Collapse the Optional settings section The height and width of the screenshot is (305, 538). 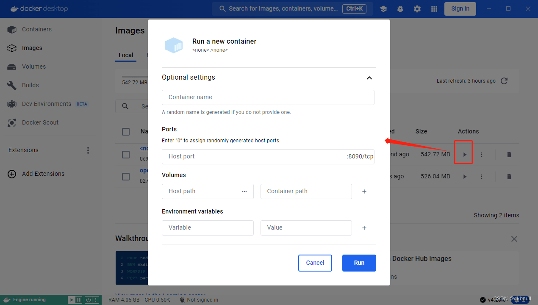369,78
